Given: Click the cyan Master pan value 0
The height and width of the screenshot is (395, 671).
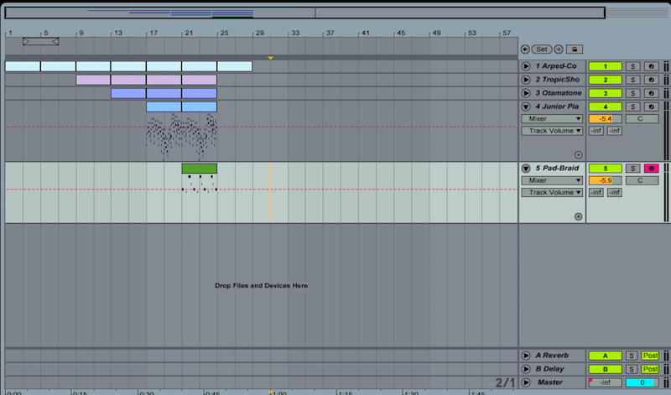Looking at the screenshot, I should click(x=642, y=382).
